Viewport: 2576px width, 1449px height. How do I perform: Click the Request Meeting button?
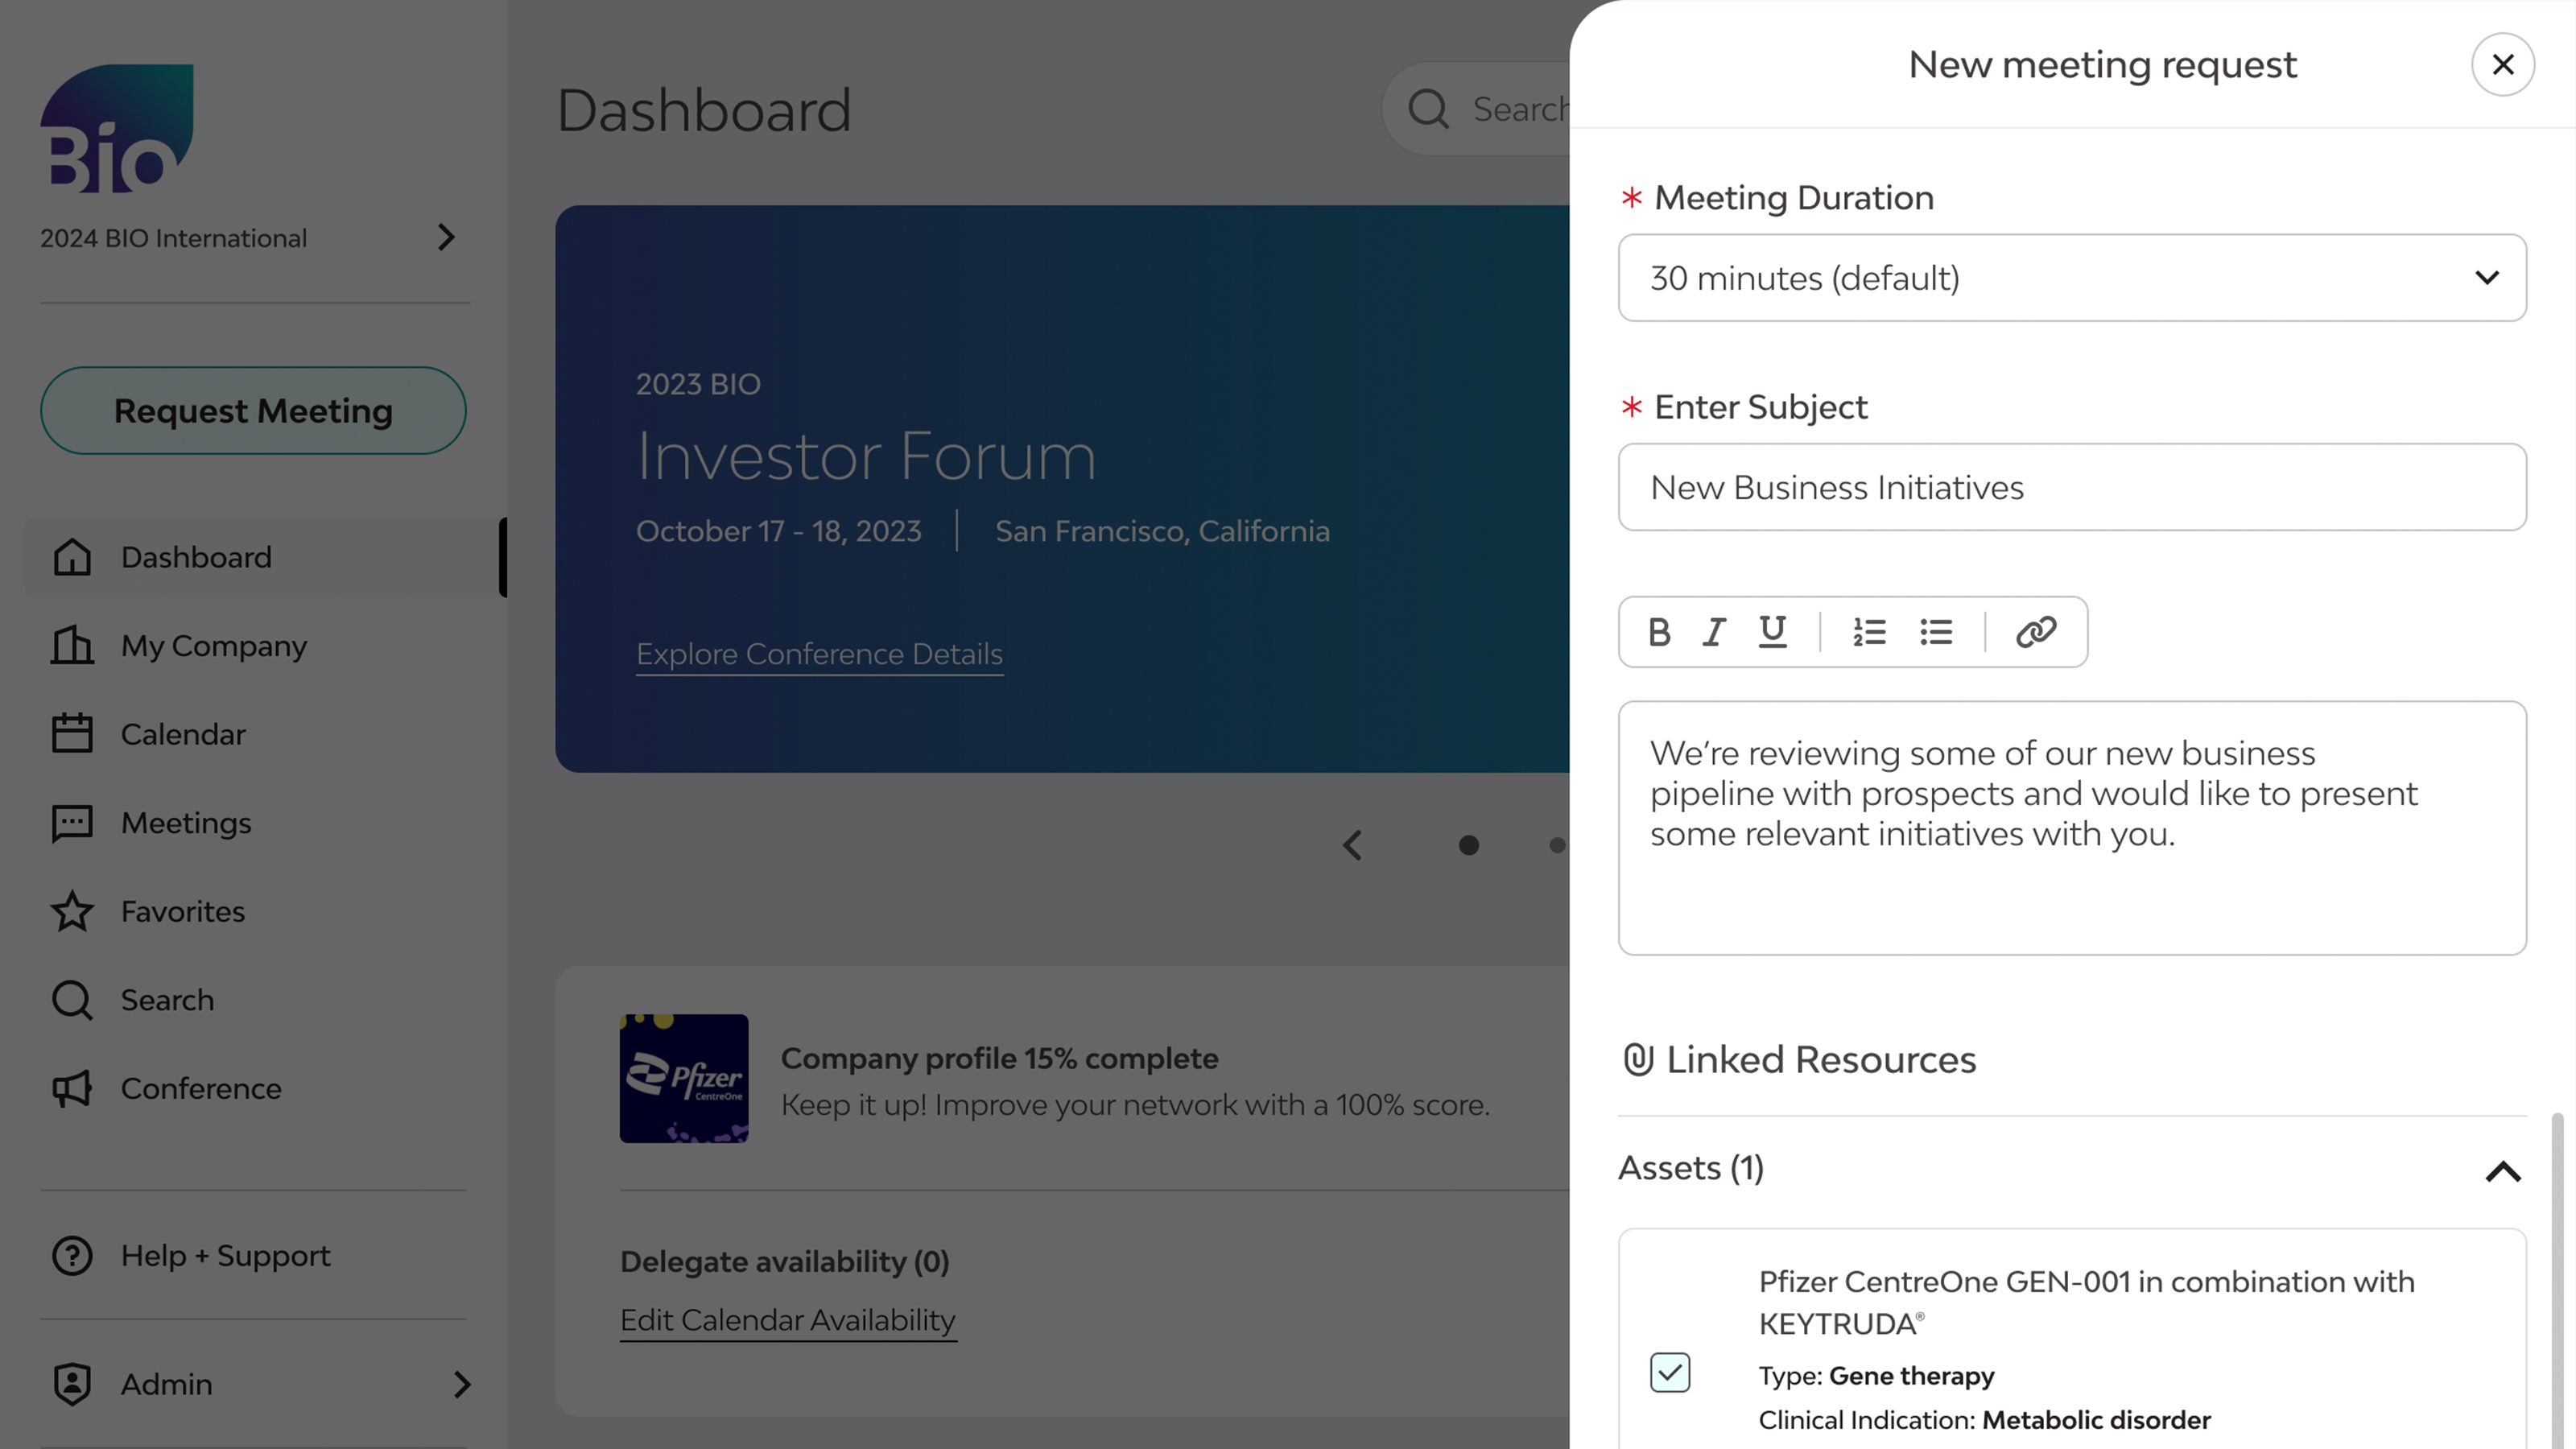pyautogui.click(x=253, y=411)
